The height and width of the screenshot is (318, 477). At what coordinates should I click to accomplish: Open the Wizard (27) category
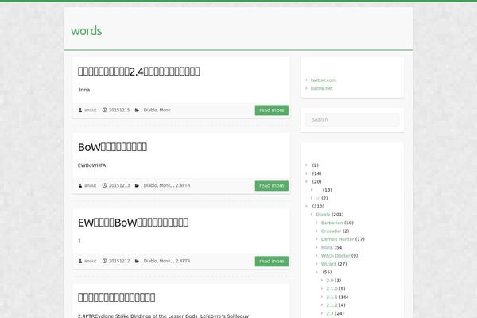point(328,264)
